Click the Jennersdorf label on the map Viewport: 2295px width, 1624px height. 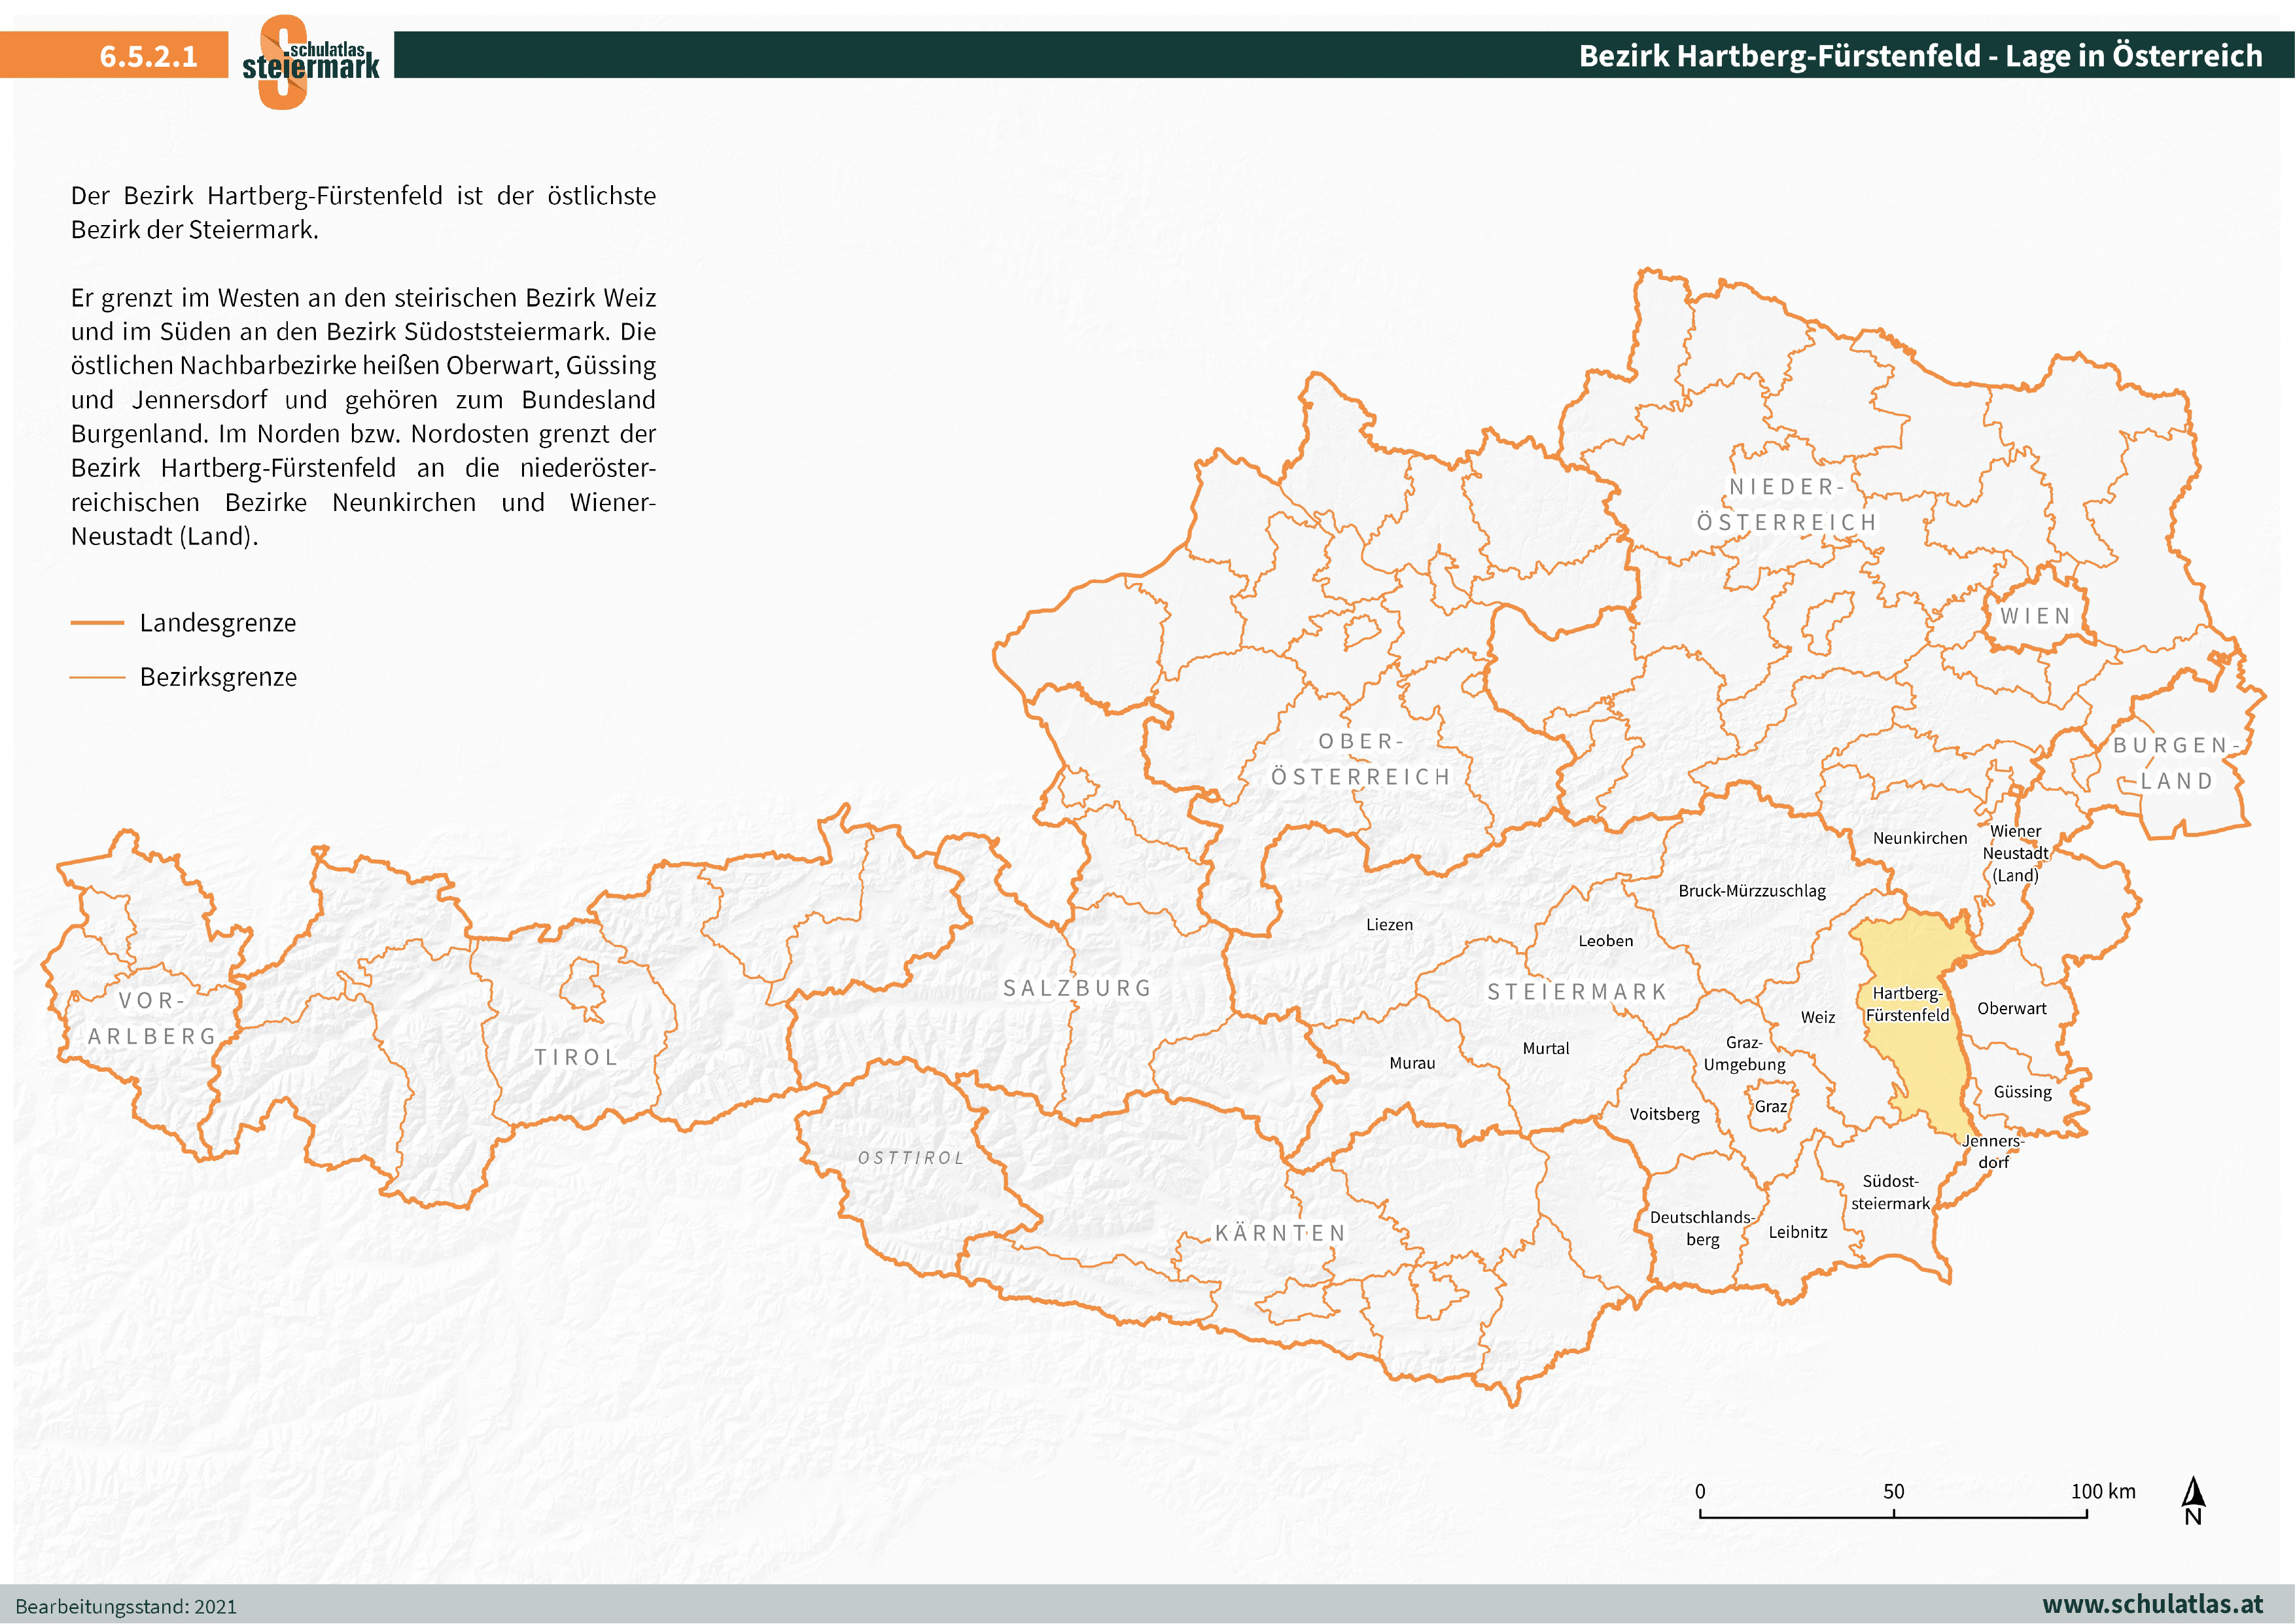[1992, 1151]
